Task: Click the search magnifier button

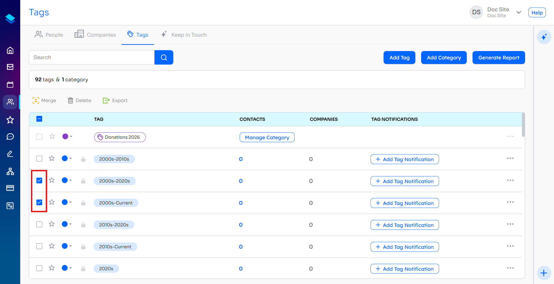Action: pyautogui.click(x=164, y=57)
